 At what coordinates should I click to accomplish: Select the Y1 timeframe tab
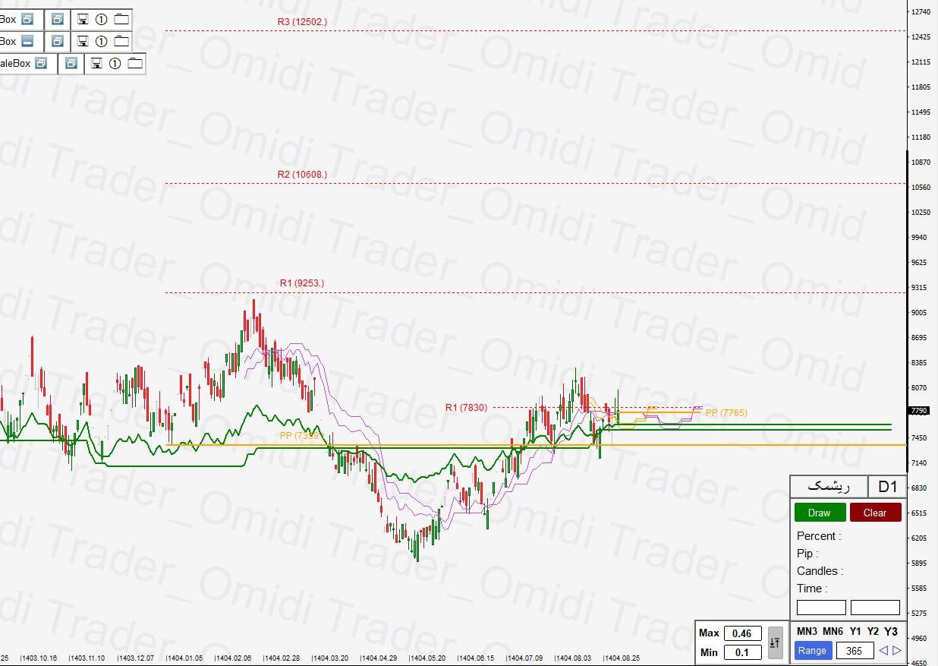point(856,631)
